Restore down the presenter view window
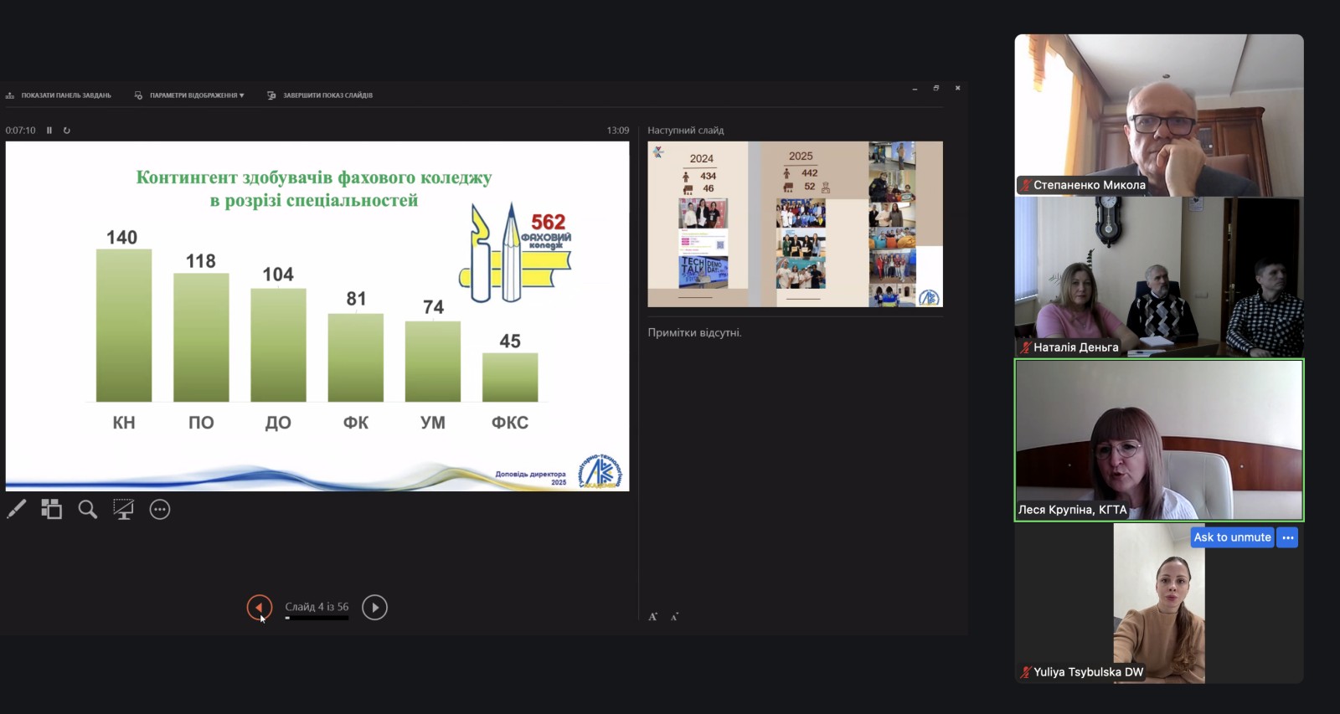 [x=936, y=88]
